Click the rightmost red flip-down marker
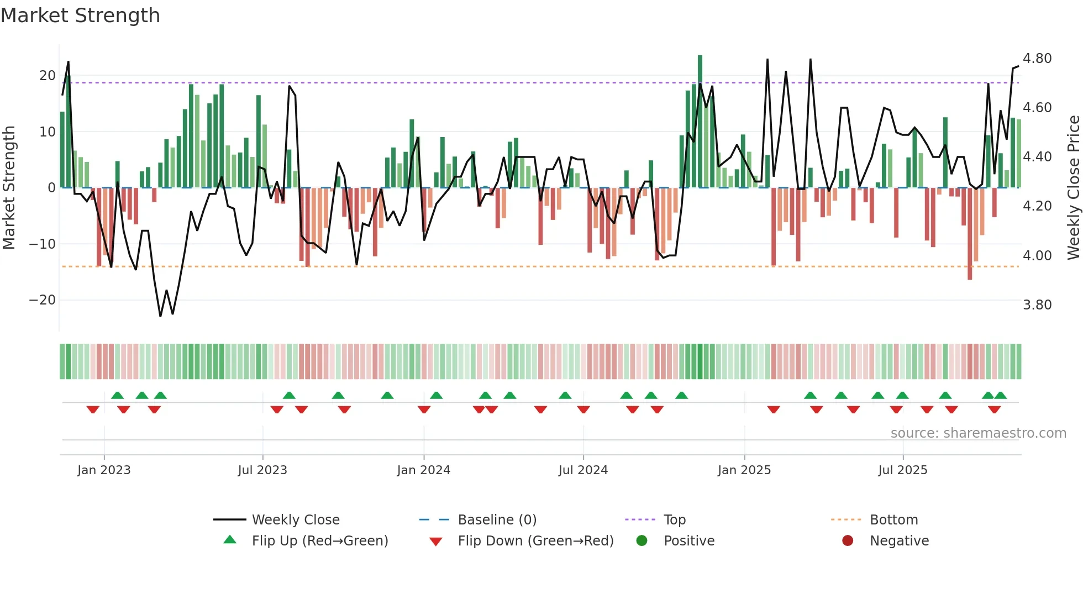The image size is (1083, 609). click(x=994, y=410)
